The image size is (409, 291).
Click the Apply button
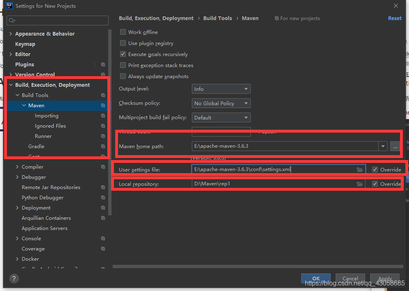point(385,278)
